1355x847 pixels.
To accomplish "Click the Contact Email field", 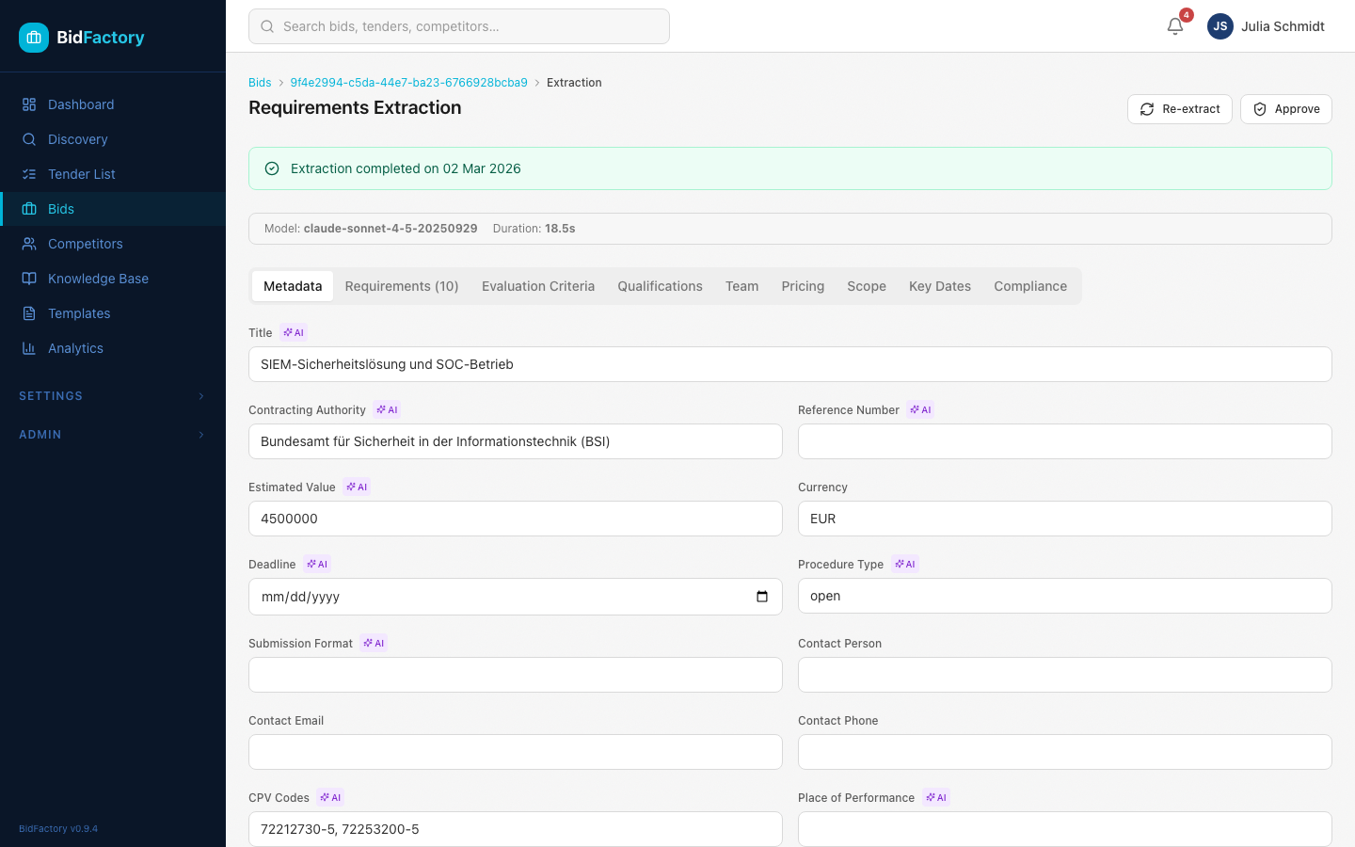I will pos(516,752).
